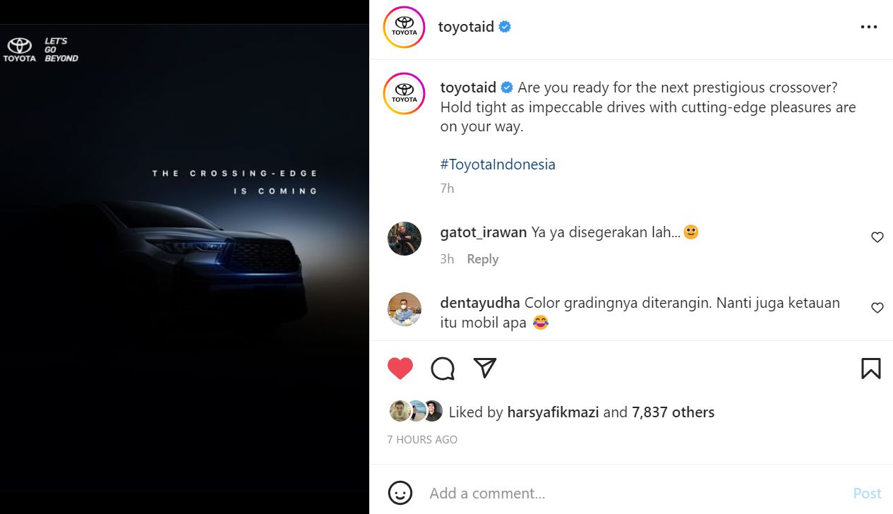Open harsyafikmazi's profile link
The image size is (893, 514).
pos(553,412)
